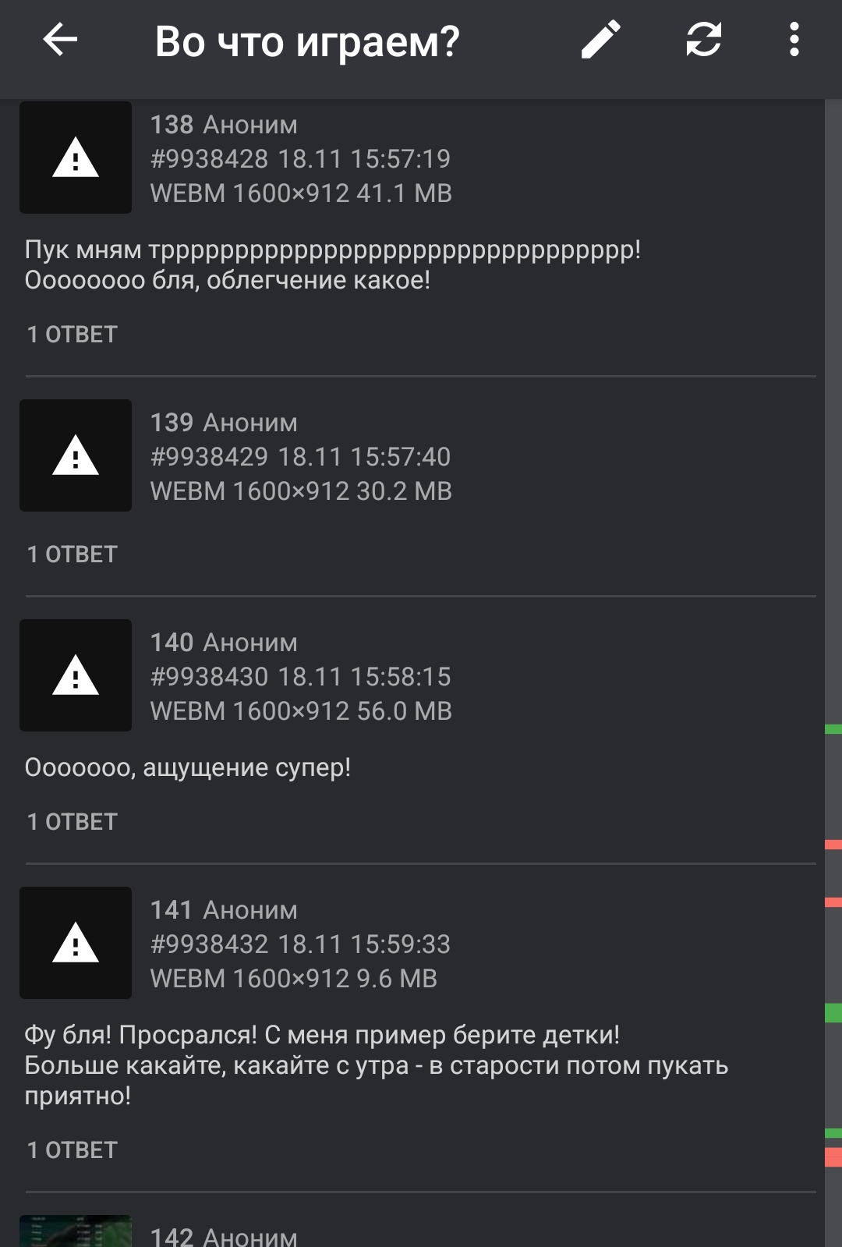Open warning thumbnail of post 140
842x1247 pixels.
[76, 675]
